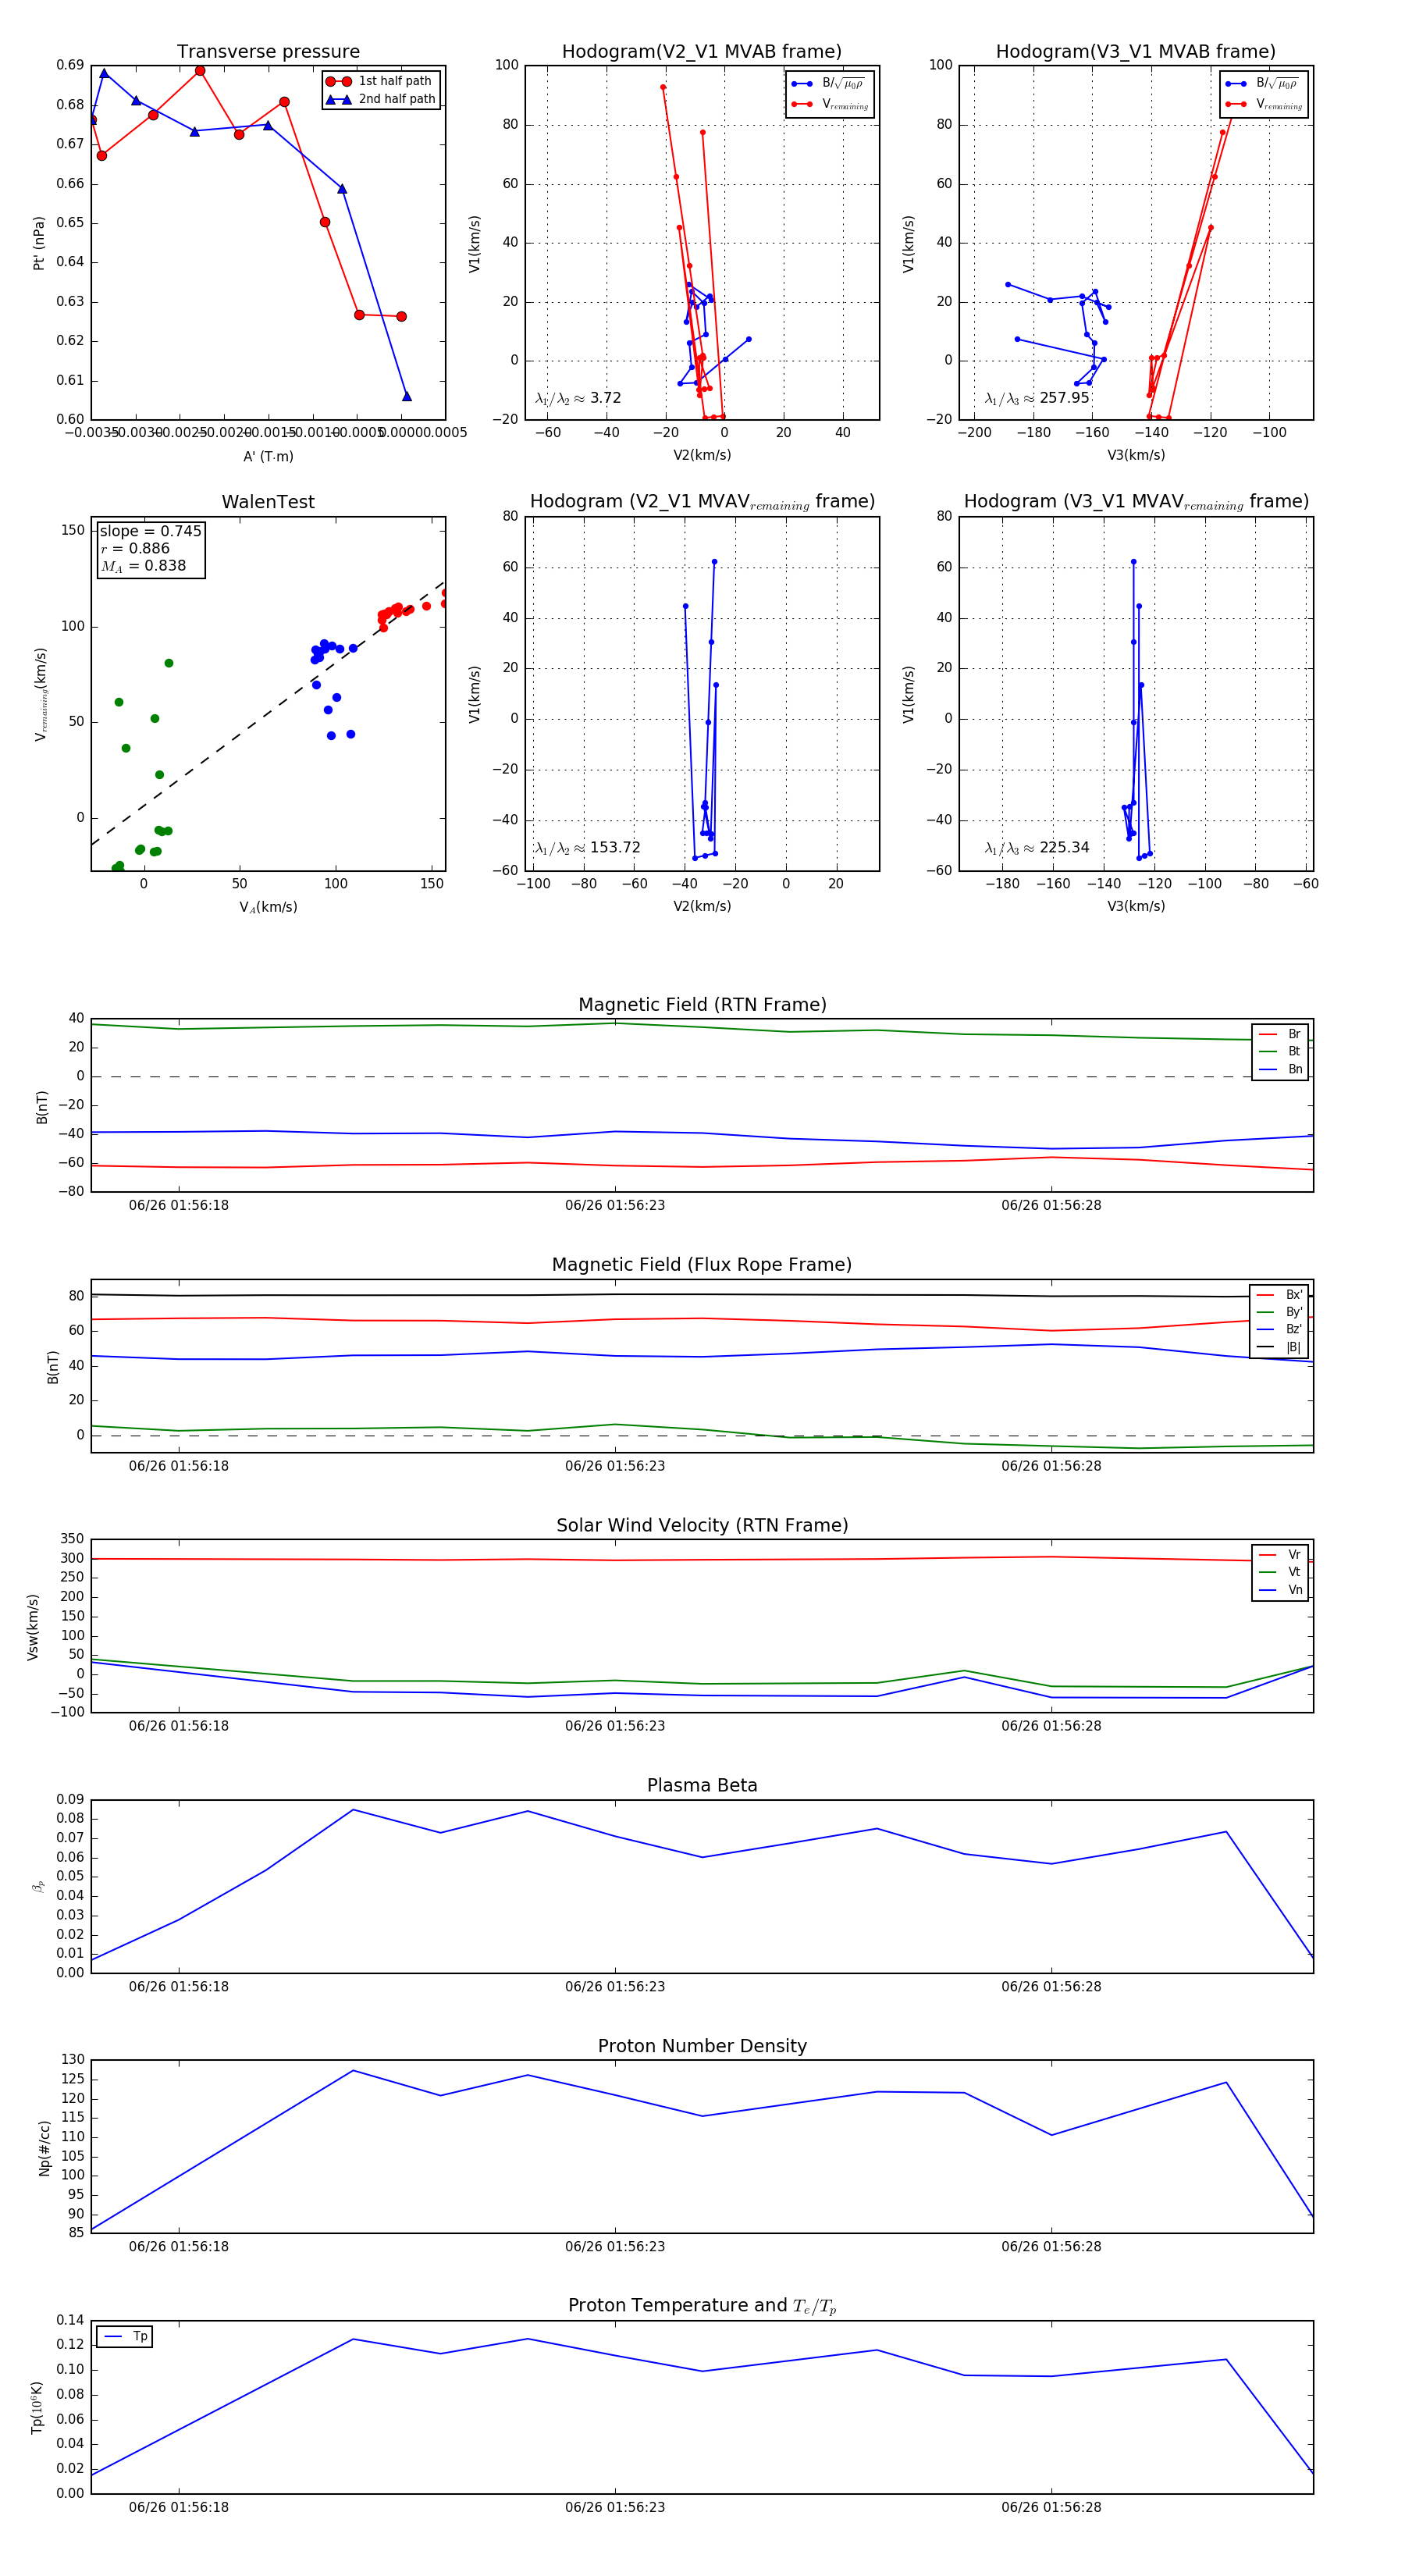Select the "2nd half path" legend entry

381,99
